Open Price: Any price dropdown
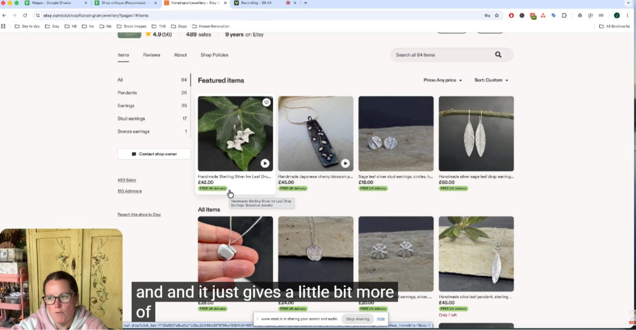The image size is (636, 330). (443, 80)
